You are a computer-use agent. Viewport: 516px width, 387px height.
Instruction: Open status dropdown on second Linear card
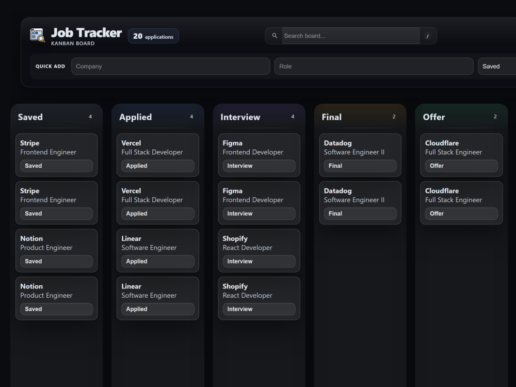click(x=158, y=309)
